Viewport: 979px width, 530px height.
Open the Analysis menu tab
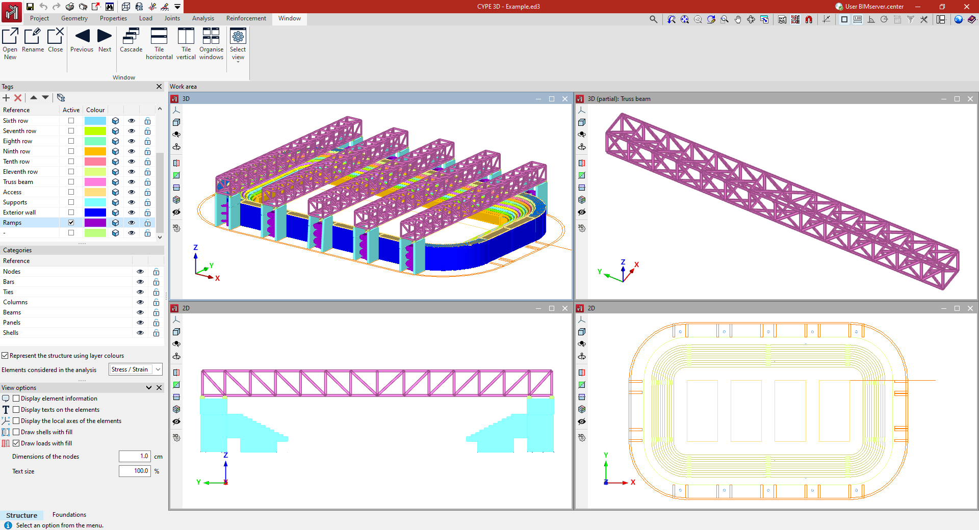point(203,18)
